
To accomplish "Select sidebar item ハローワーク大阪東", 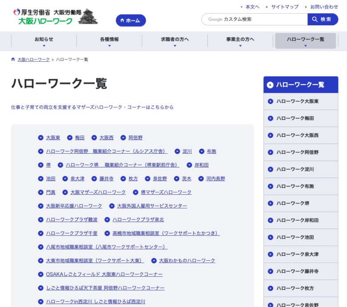I will pos(301,101).
